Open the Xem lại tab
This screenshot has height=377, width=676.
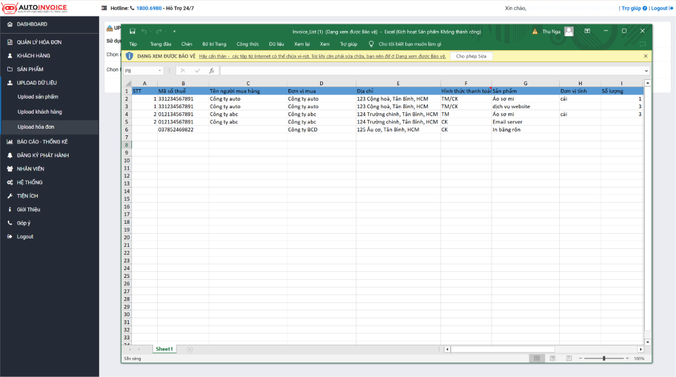point(302,44)
